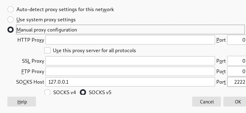Click the SOCKS v5 label text
The image size is (246, 113).
[x=100, y=92]
